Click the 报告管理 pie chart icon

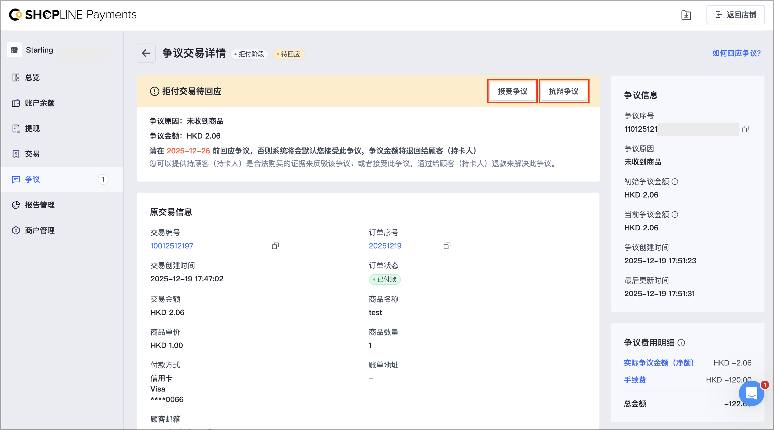16,205
